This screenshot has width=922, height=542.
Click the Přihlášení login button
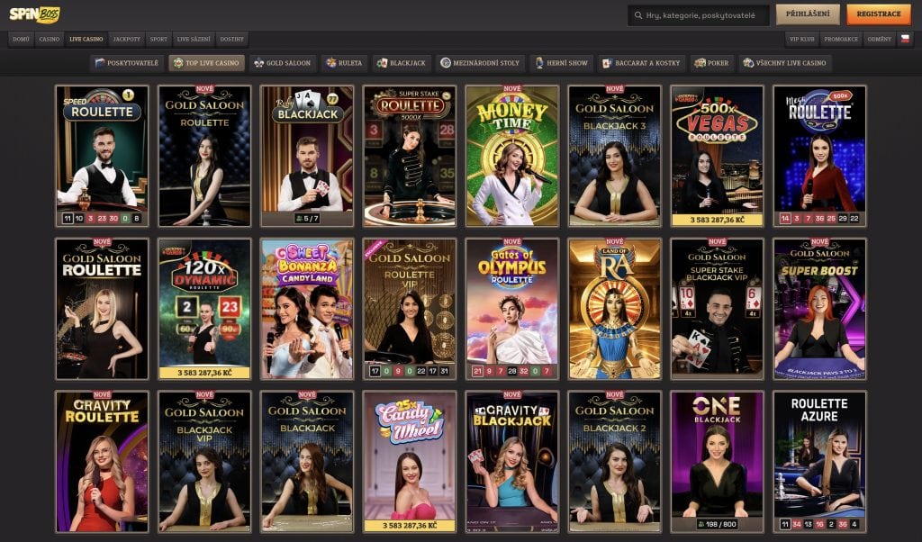(808, 14)
